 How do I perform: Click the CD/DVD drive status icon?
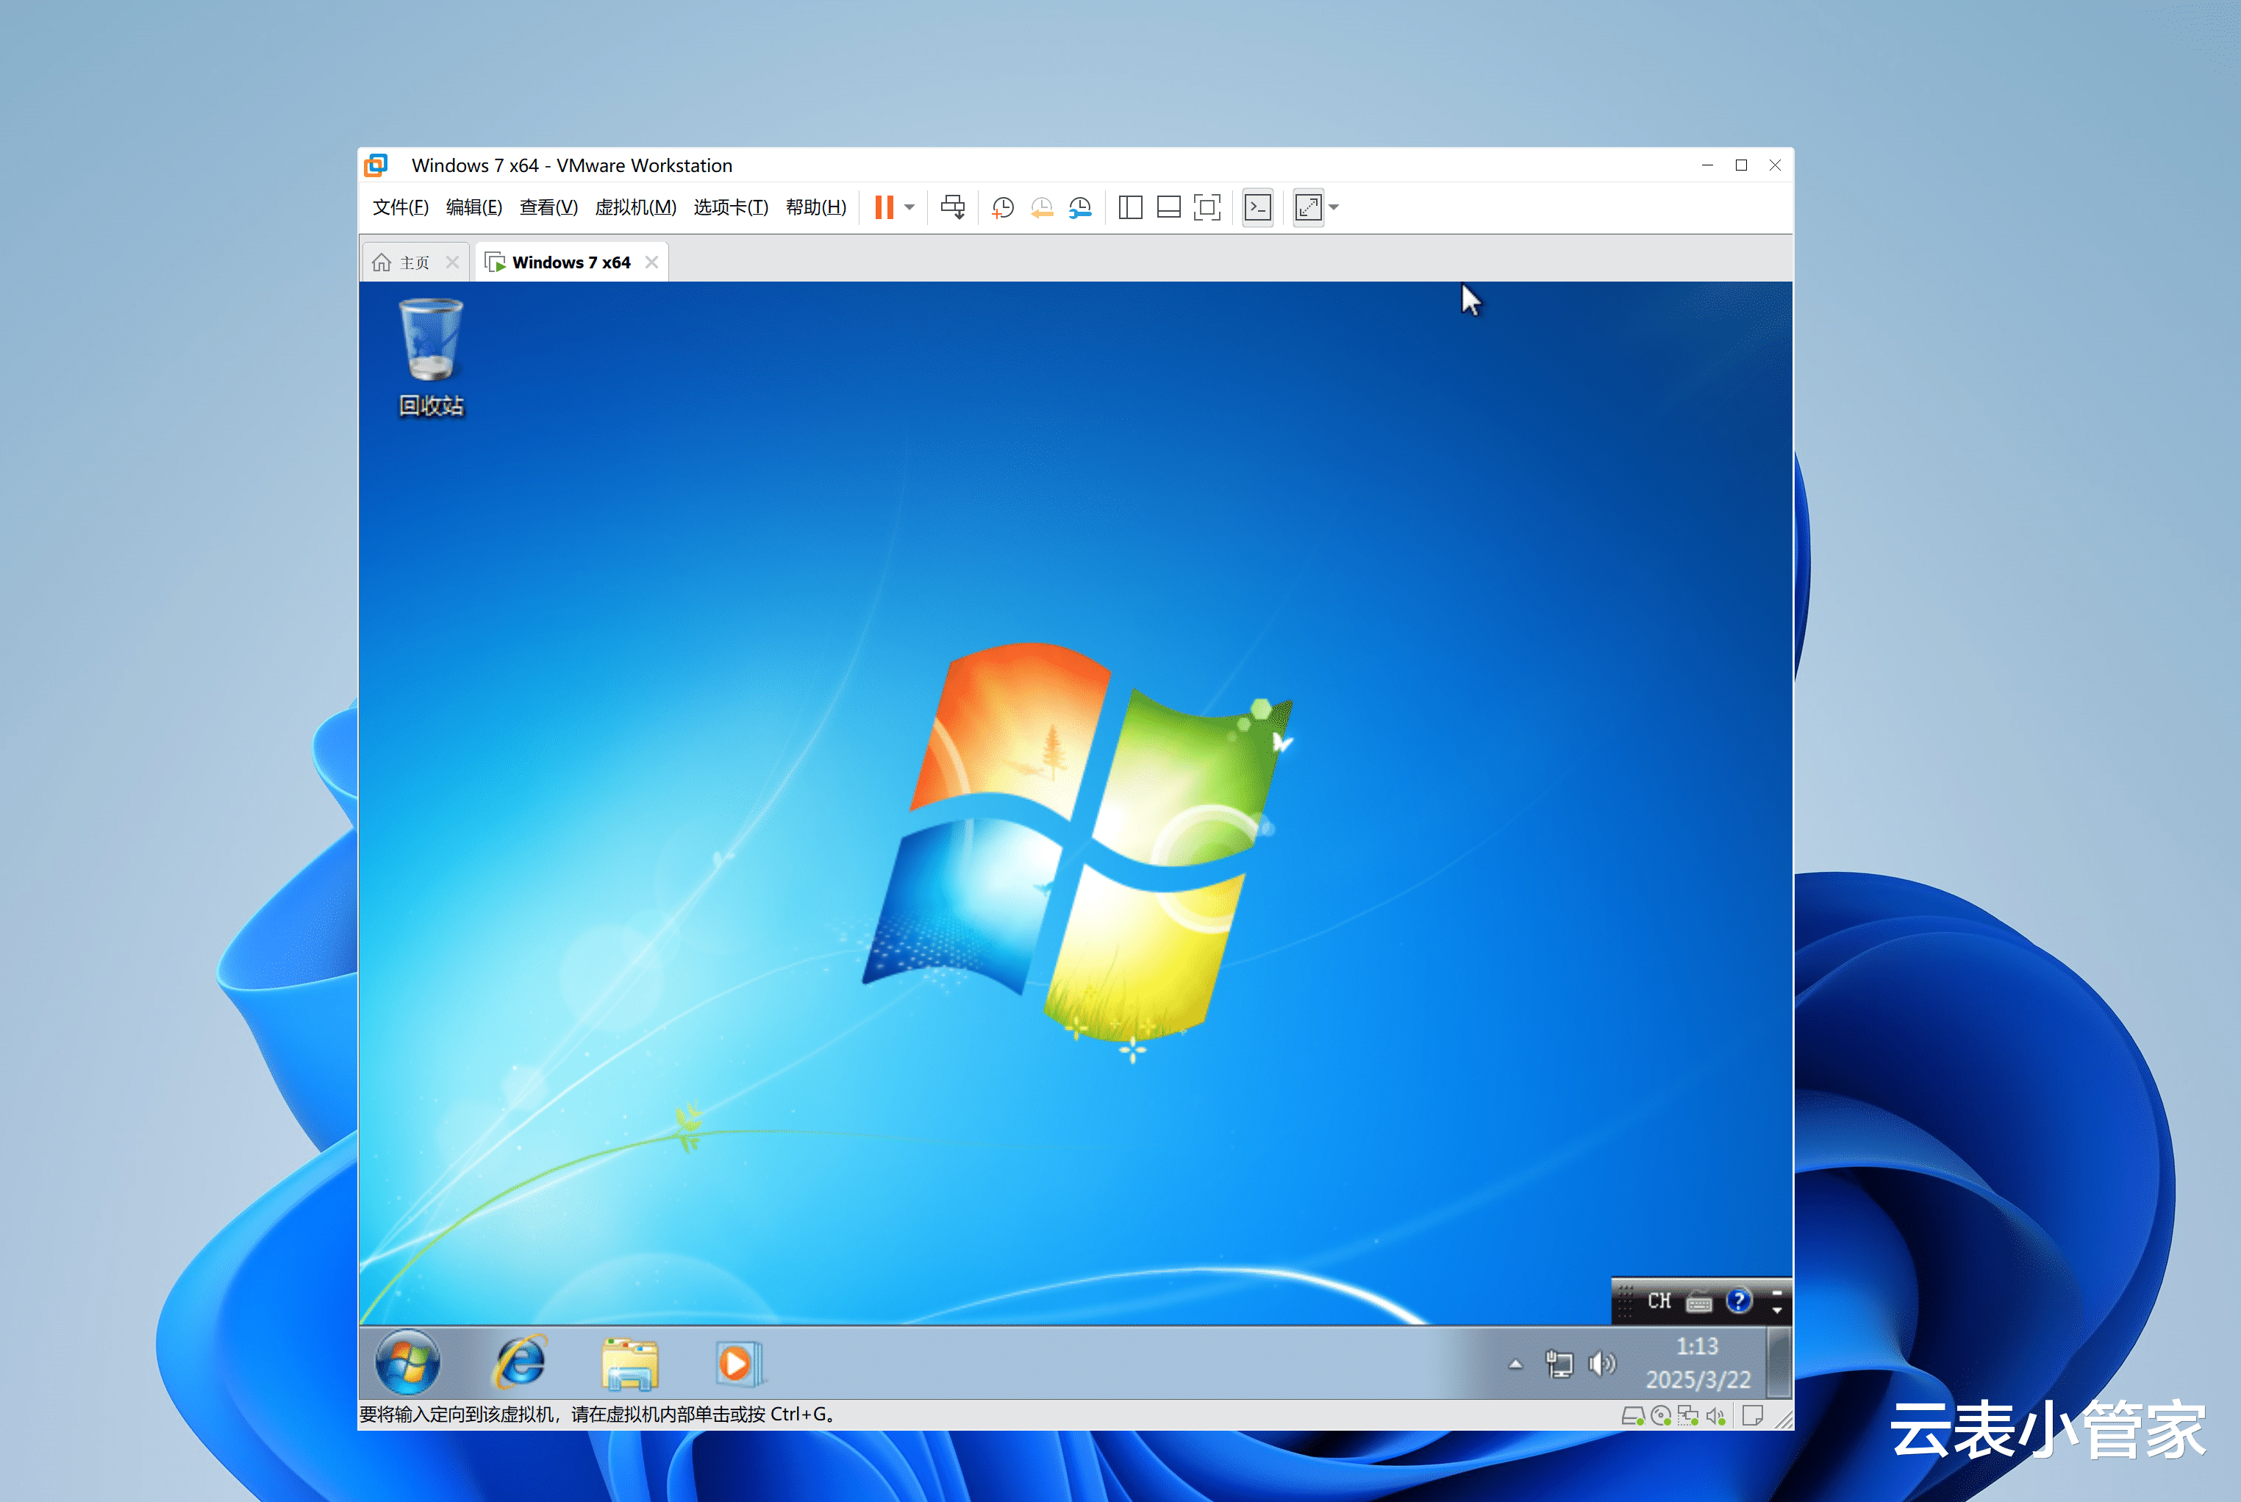pos(1662,1416)
